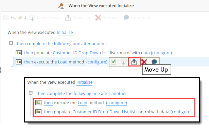
Task: Click configure beside the highlighted Load method
Action: [x=97, y=62]
